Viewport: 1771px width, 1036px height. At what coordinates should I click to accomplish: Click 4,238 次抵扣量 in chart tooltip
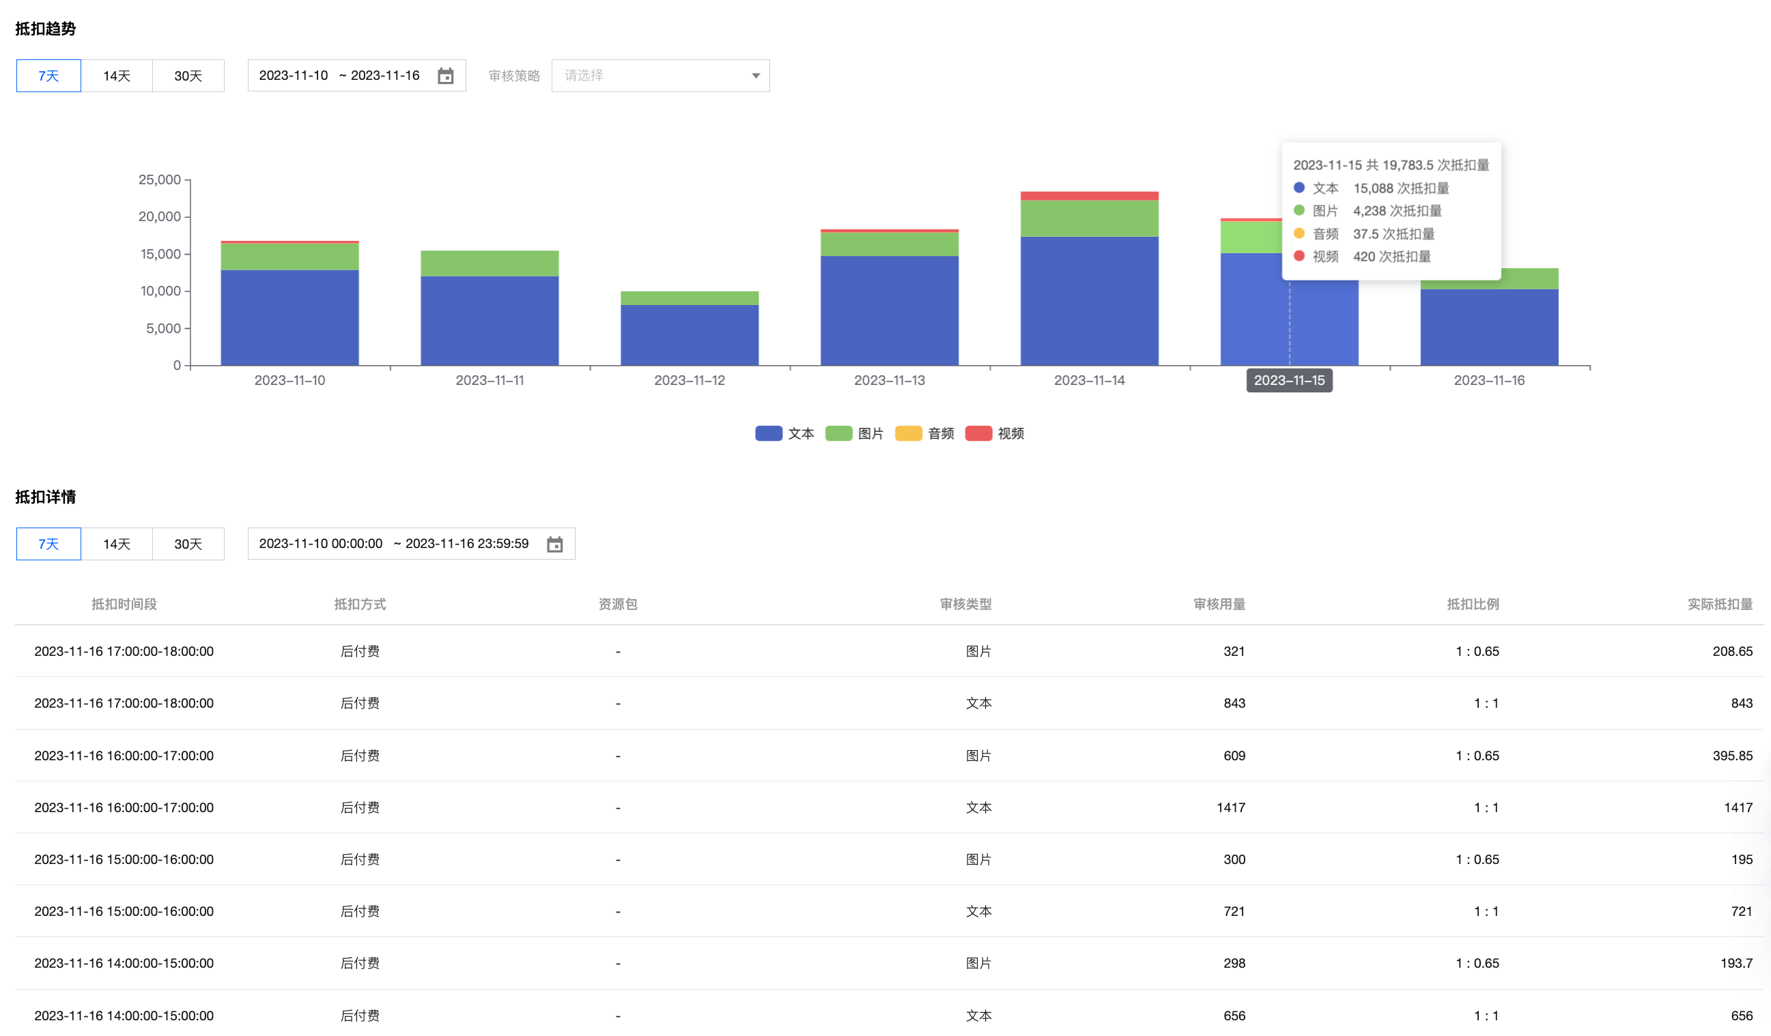[1397, 212]
